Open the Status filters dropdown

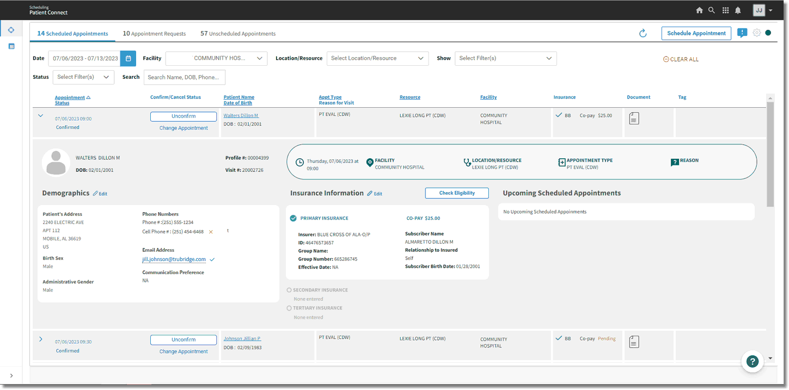point(83,77)
